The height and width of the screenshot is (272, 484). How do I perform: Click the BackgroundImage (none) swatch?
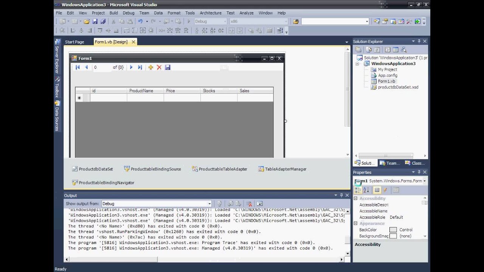[393, 236]
